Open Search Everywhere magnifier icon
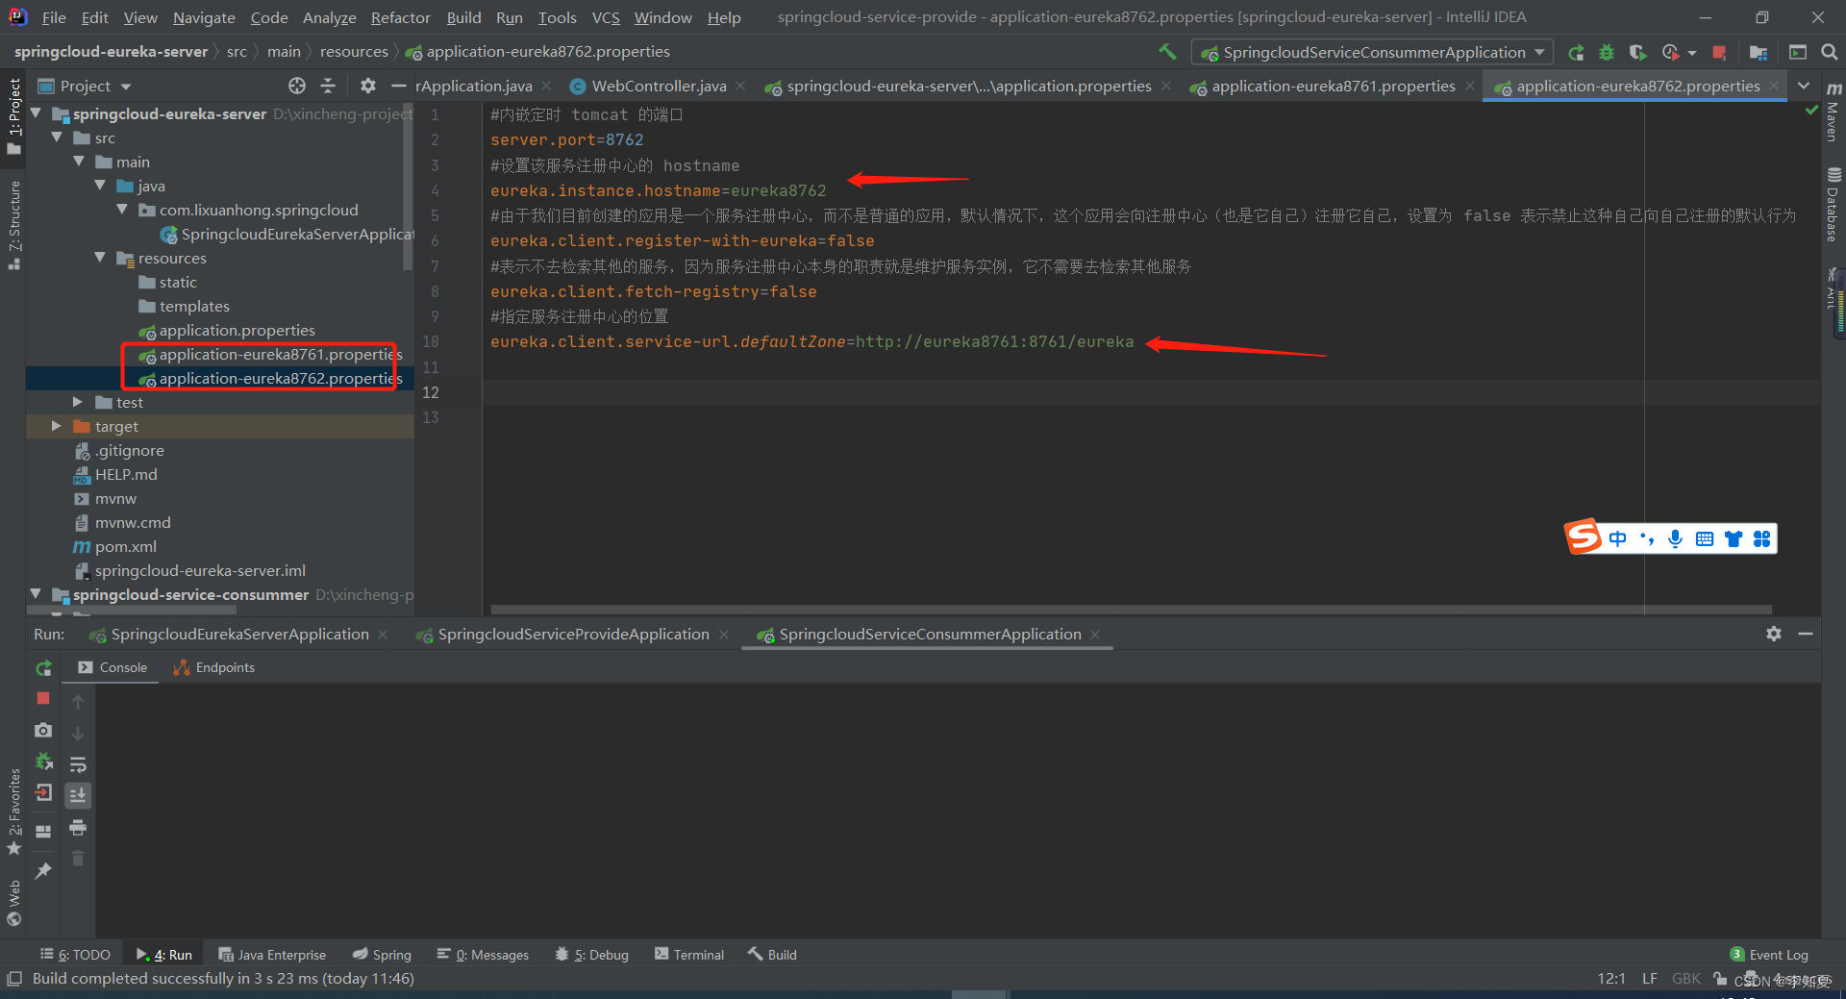The width and height of the screenshot is (1846, 999). point(1829,53)
